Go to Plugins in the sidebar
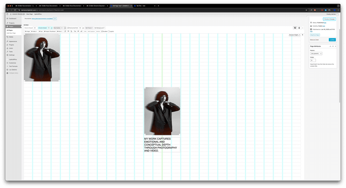 point(11,45)
